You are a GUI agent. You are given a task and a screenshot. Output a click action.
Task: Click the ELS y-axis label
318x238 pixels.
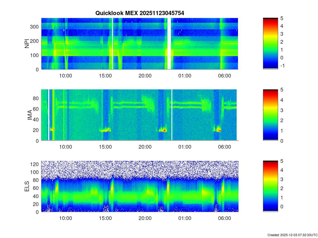pyautogui.click(x=27, y=186)
